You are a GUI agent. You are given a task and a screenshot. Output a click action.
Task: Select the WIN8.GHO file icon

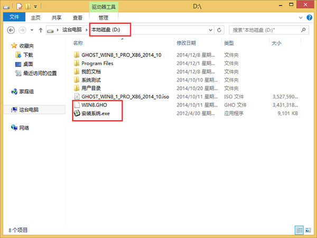77,105
